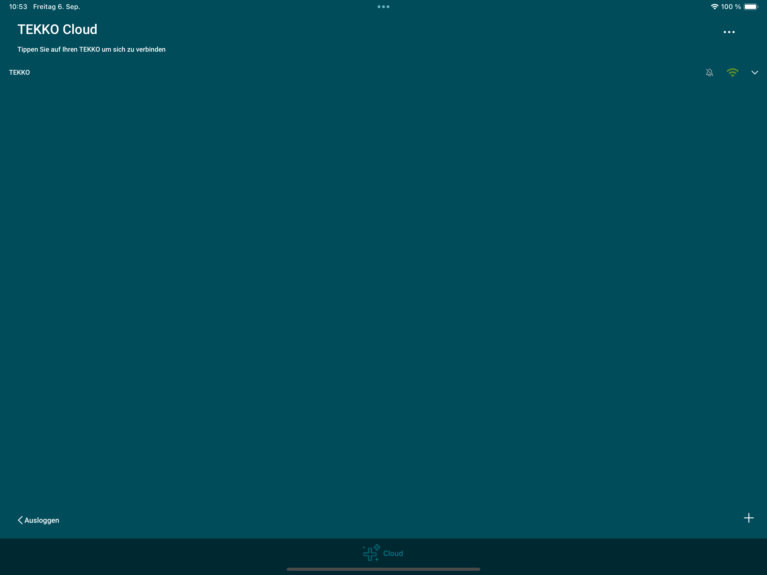Screen dimensions: 767x575
Task: Add a new TEKKO with the plus button
Action: tap(749, 518)
